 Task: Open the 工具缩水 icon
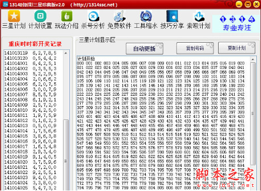click(x=146, y=16)
